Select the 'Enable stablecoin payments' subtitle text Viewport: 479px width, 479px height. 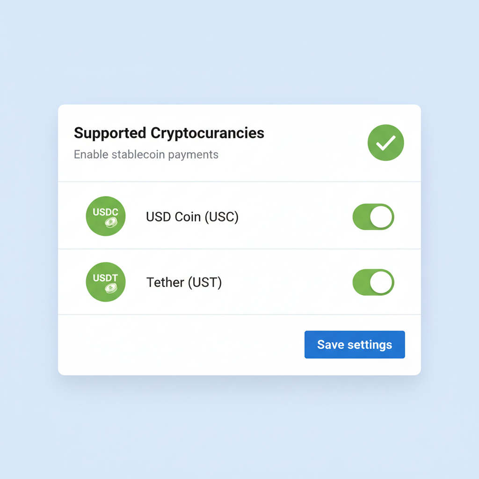pyautogui.click(x=146, y=154)
